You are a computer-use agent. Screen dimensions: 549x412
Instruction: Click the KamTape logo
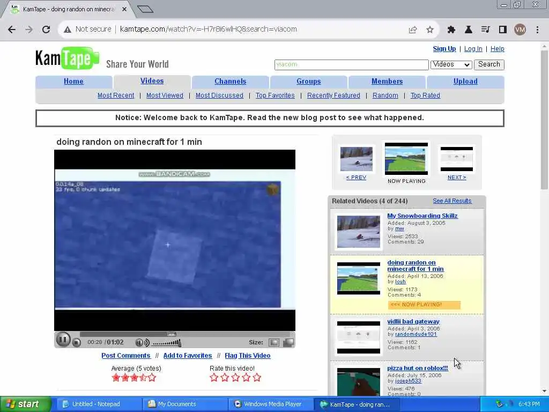tap(67, 58)
